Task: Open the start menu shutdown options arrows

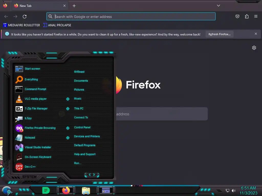Action: (x=92, y=175)
